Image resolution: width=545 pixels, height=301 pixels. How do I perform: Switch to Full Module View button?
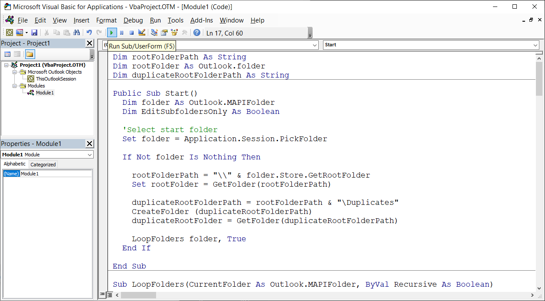click(110, 295)
